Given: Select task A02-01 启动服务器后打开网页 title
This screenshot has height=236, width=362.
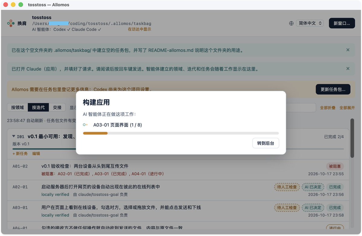Looking at the screenshot, I should [x=101, y=187].
